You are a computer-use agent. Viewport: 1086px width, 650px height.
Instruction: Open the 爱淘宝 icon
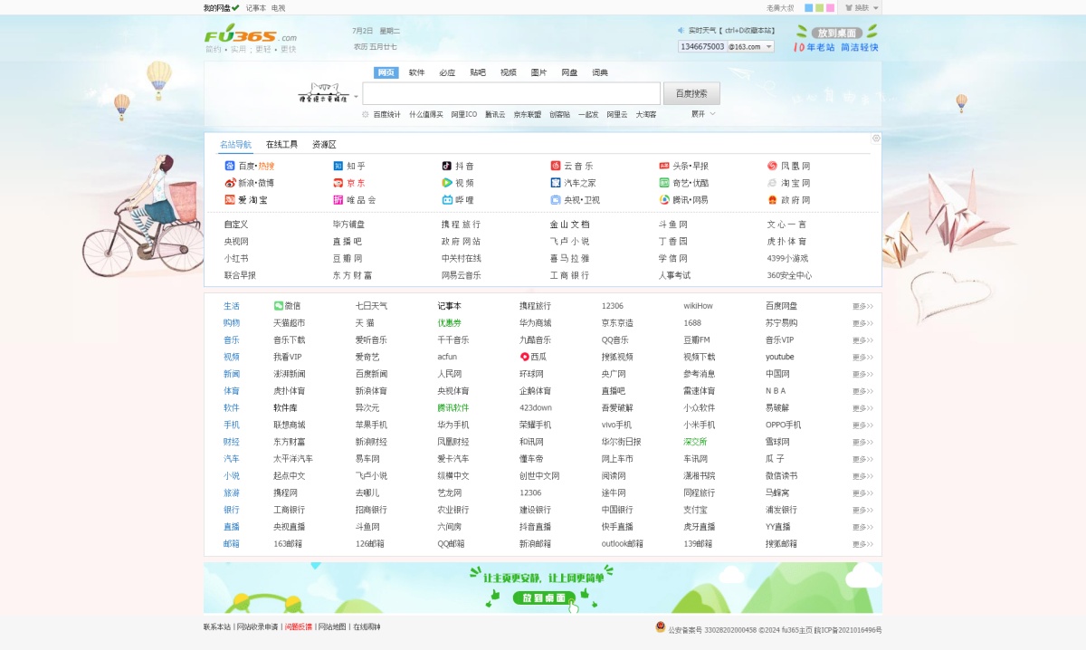230,200
